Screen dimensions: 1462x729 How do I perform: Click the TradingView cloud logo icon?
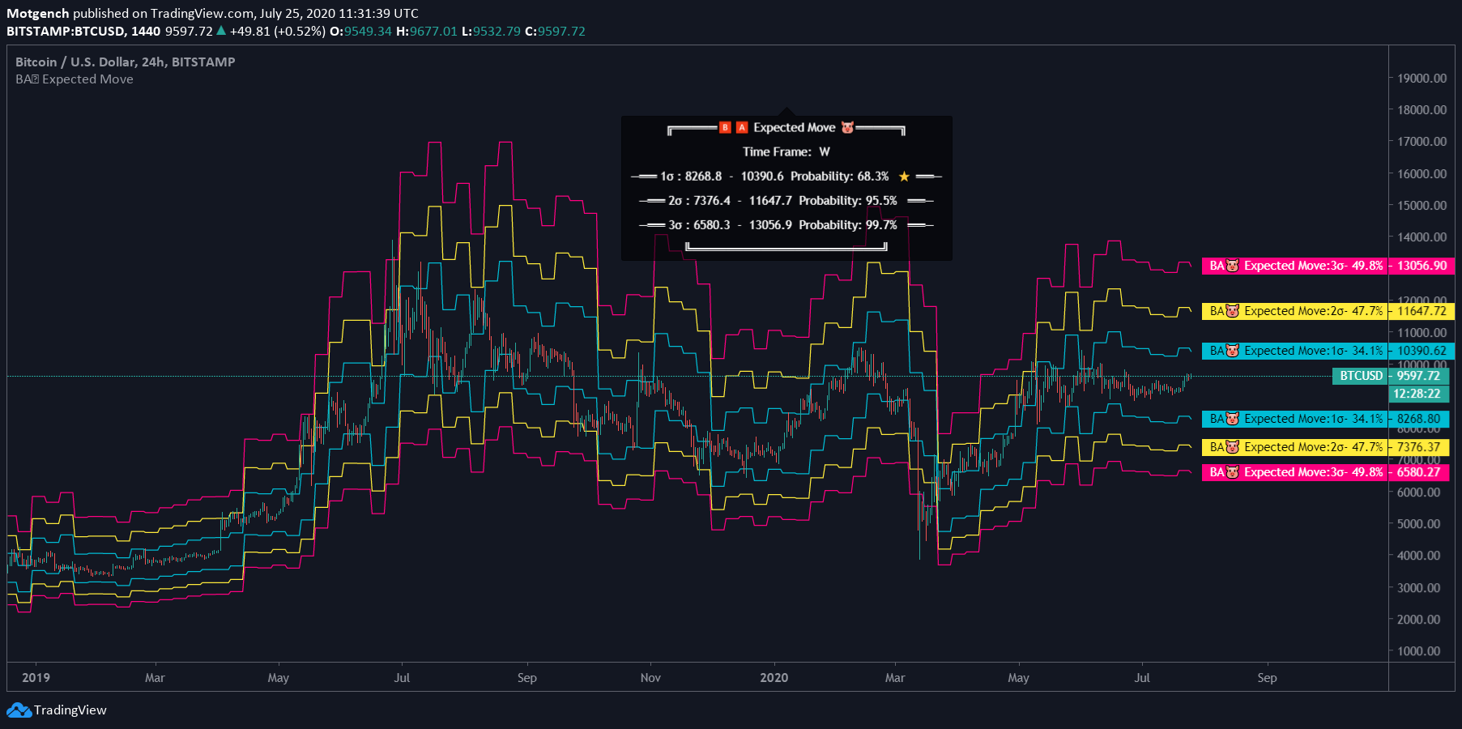click(x=19, y=710)
